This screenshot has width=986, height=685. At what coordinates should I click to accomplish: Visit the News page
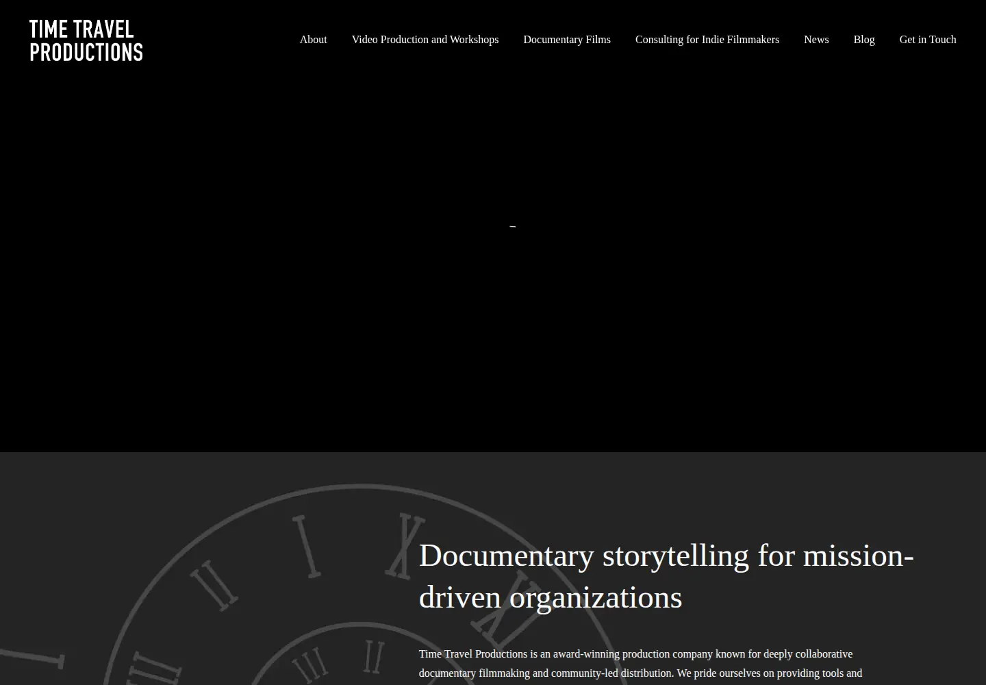pos(816,40)
